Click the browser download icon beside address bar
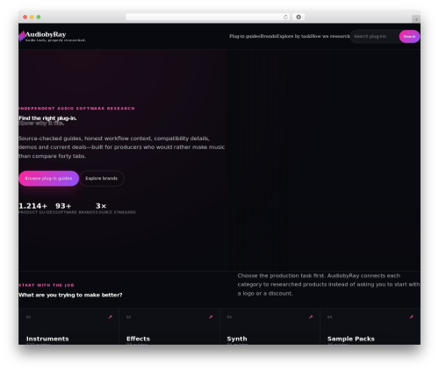The height and width of the screenshot is (371, 439). (299, 17)
